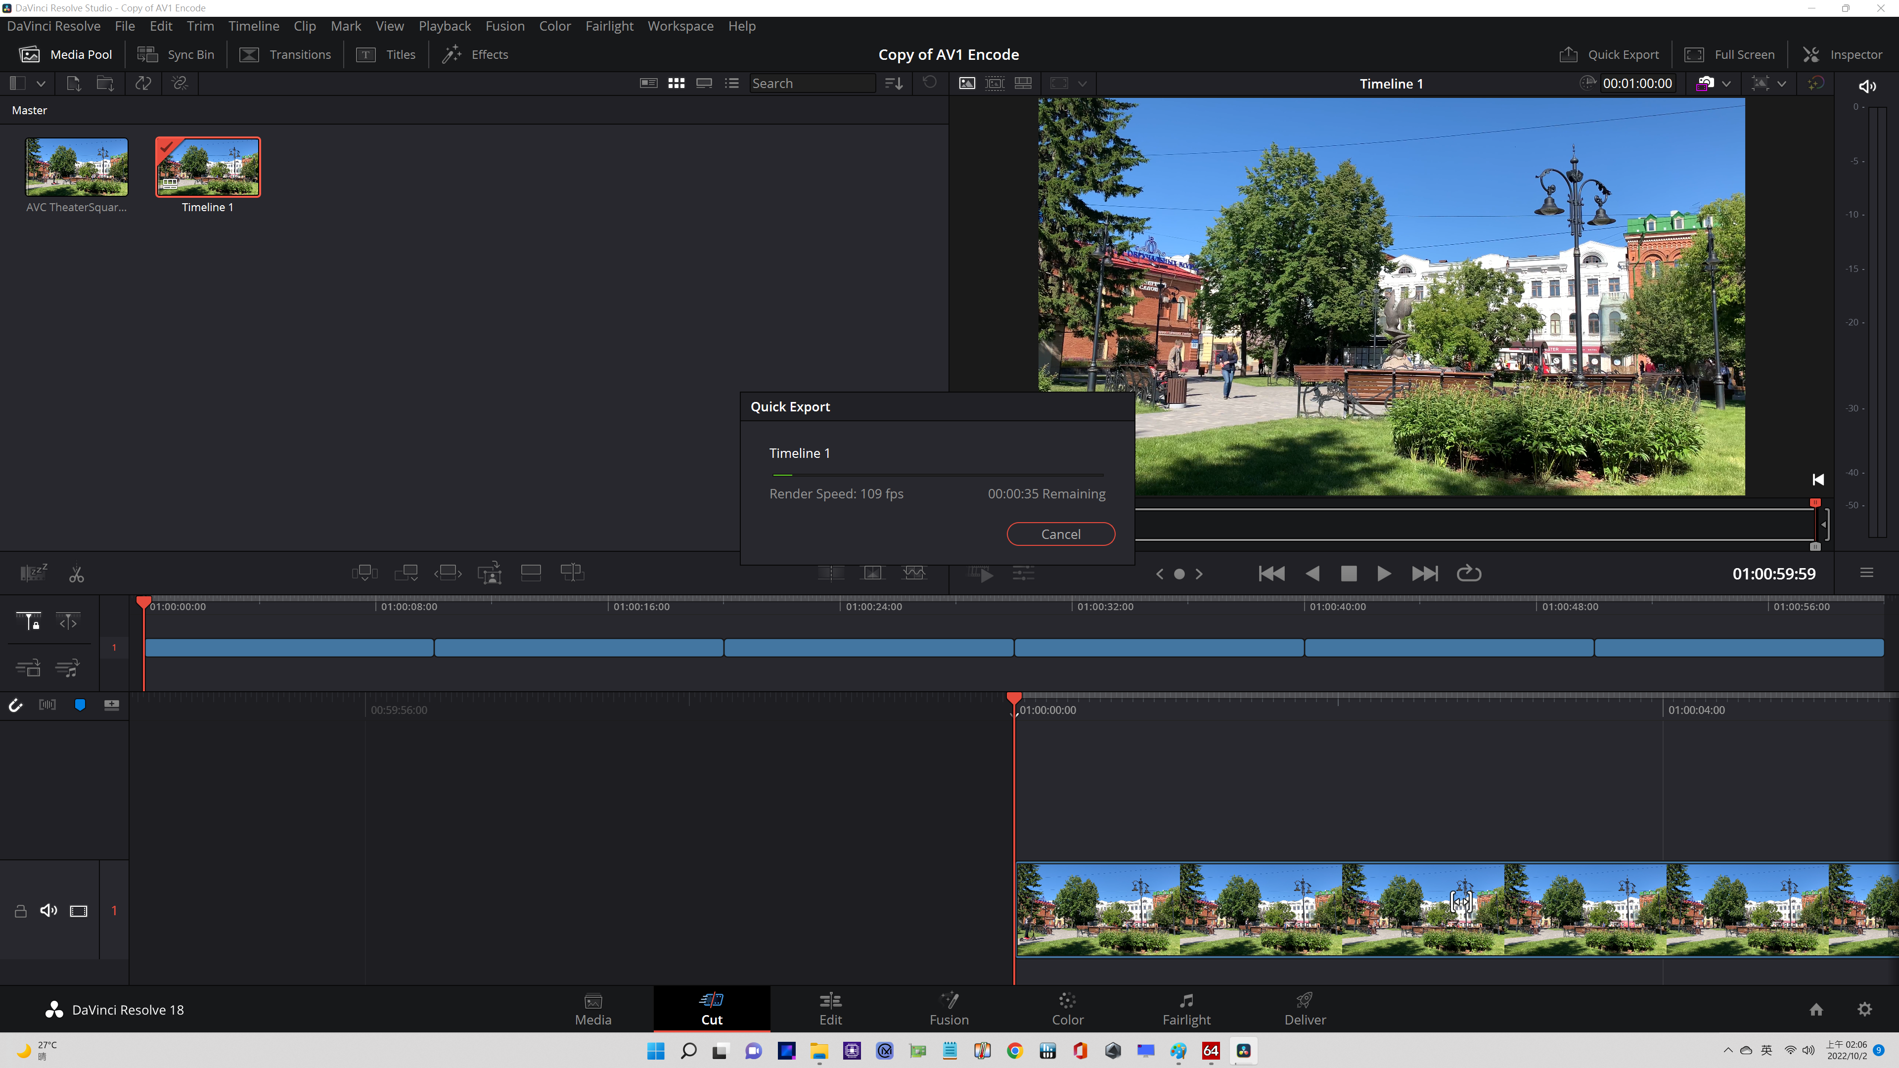Open the Bypass Color Grades options dropdown

[x=1726, y=83]
